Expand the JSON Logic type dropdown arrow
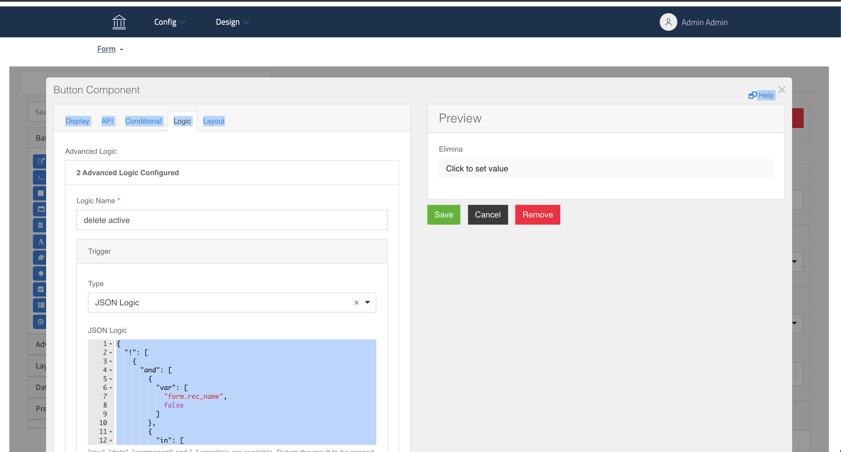 click(x=367, y=303)
